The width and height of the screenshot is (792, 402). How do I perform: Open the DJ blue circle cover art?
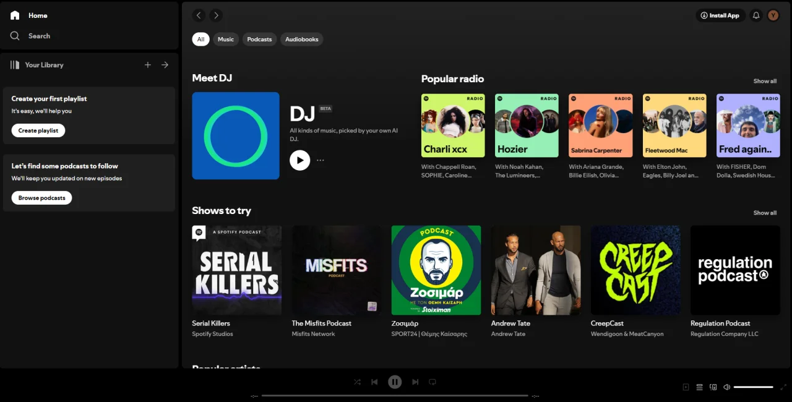pos(236,135)
